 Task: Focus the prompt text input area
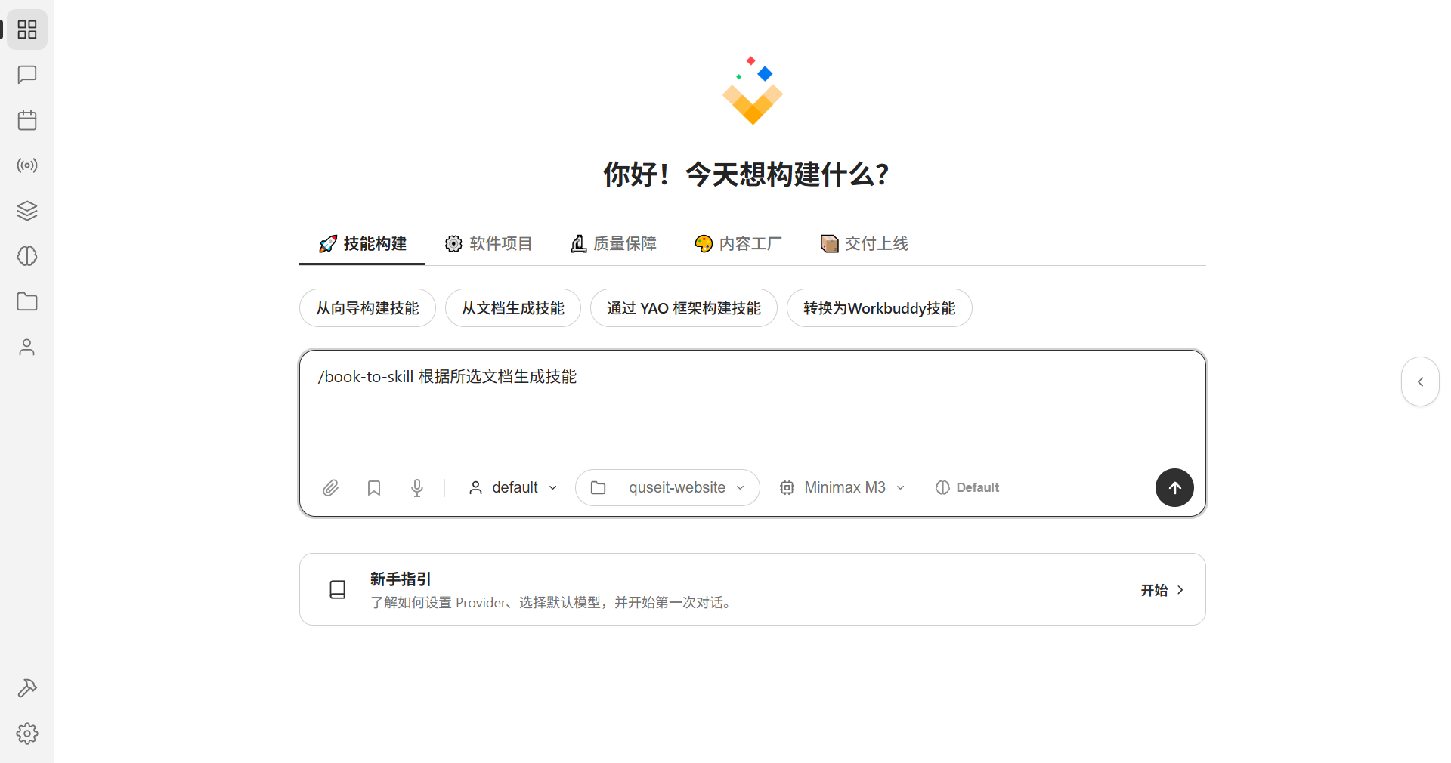[x=753, y=408]
